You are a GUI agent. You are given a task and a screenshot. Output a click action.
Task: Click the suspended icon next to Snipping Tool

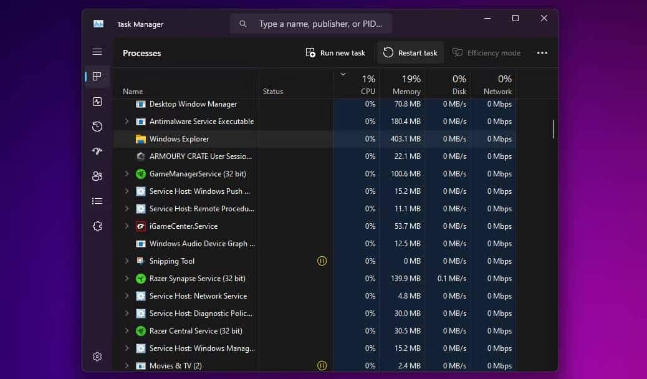[322, 261]
